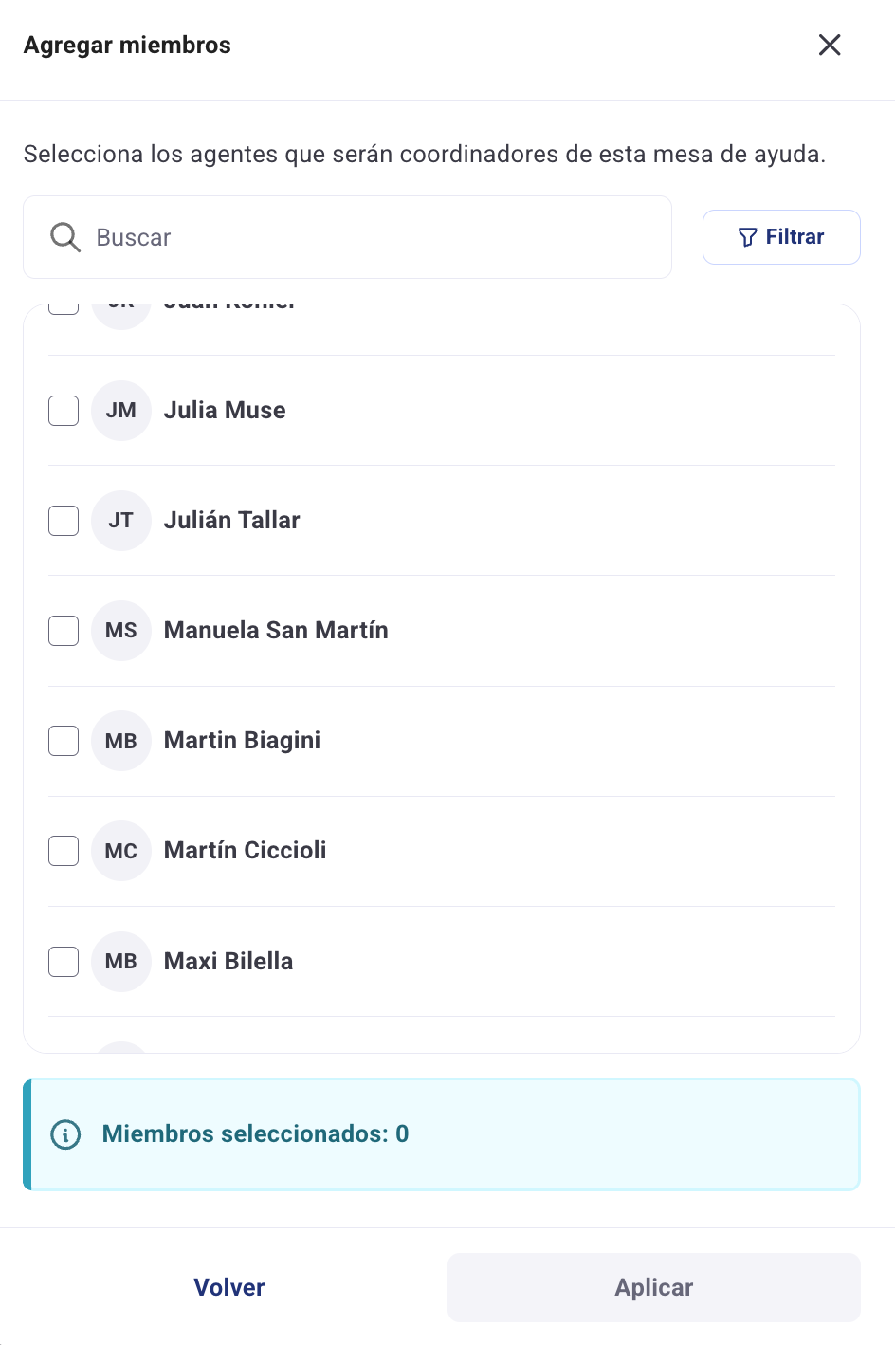Open the Filtrar filter options
This screenshot has width=895, height=1345.
click(x=781, y=237)
